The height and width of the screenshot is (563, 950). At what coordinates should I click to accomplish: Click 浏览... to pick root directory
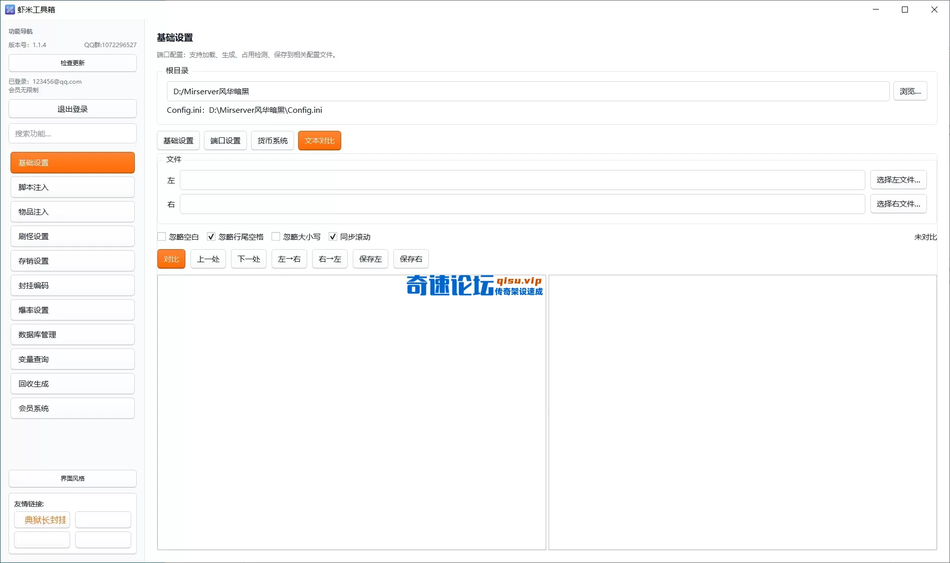coord(910,91)
